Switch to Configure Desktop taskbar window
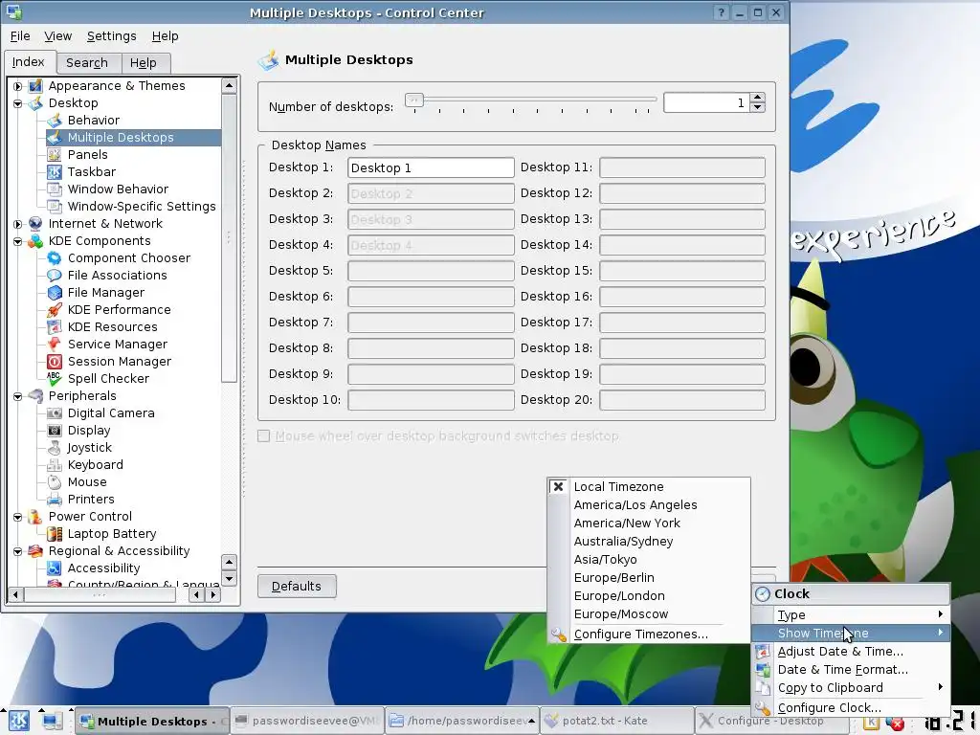980x735 pixels. tap(772, 721)
